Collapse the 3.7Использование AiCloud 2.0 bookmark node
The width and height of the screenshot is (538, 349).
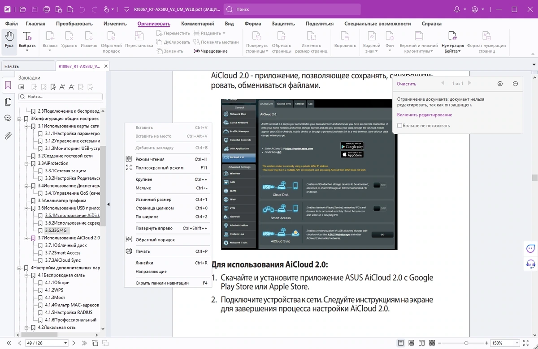pyautogui.click(x=27, y=238)
